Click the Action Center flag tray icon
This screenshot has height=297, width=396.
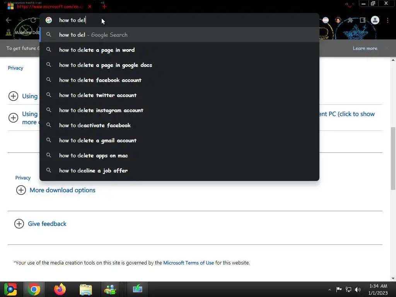click(x=339, y=289)
